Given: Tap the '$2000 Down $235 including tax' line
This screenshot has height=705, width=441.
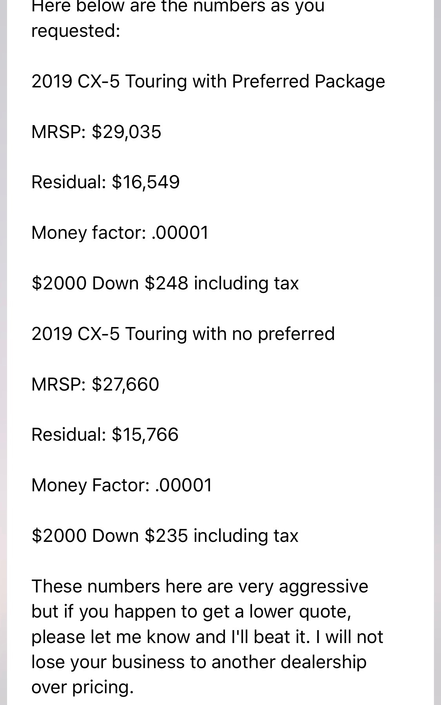Looking at the screenshot, I should (165, 536).
